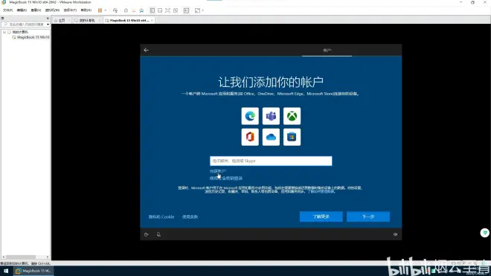The width and height of the screenshot is (491, 276).
Task: Toggle the library panel toolbar icon
Action: [153, 10]
